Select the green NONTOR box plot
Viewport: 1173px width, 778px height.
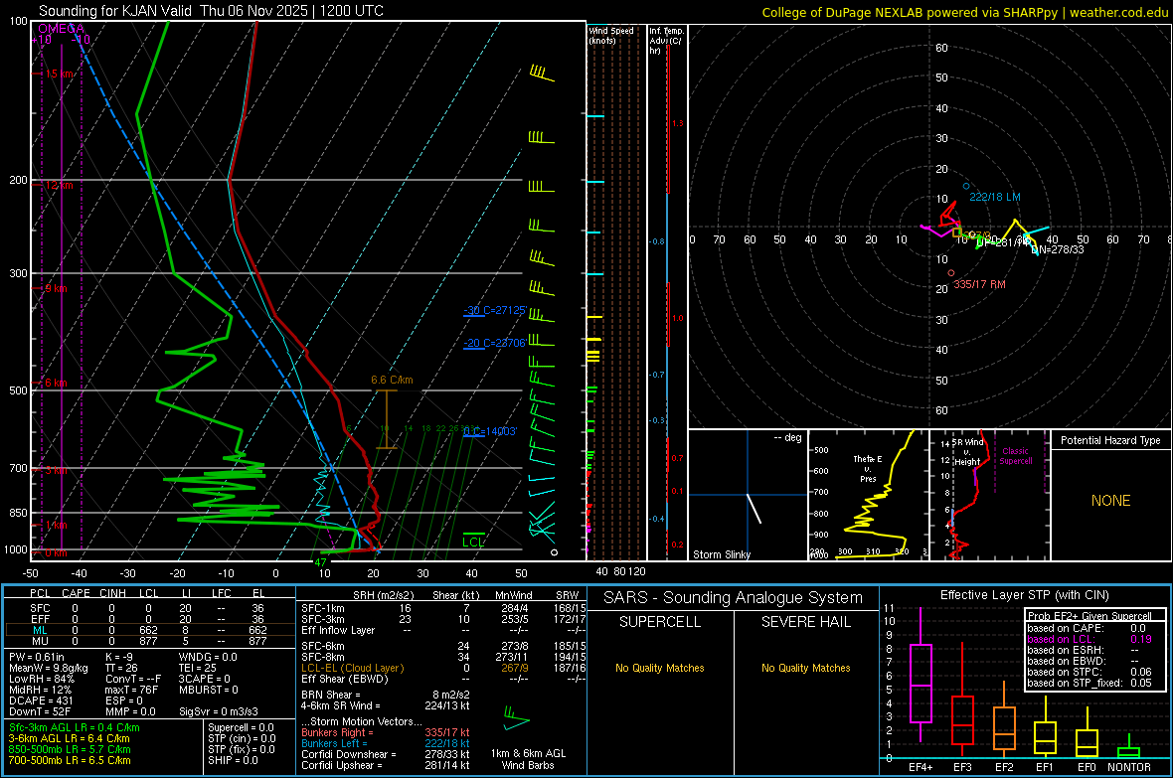[x=1129, y=746]
